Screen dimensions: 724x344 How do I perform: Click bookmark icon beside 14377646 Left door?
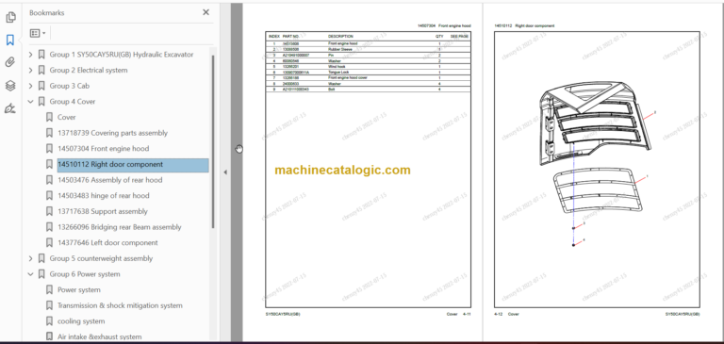(49, 243)
